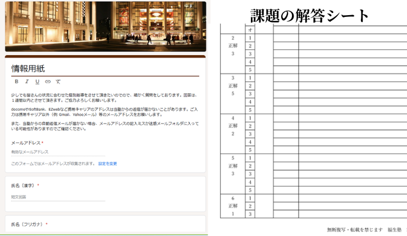Click the question 6 正解 1 cell
The image size is (407, 236).
click(x=233, y=206)
